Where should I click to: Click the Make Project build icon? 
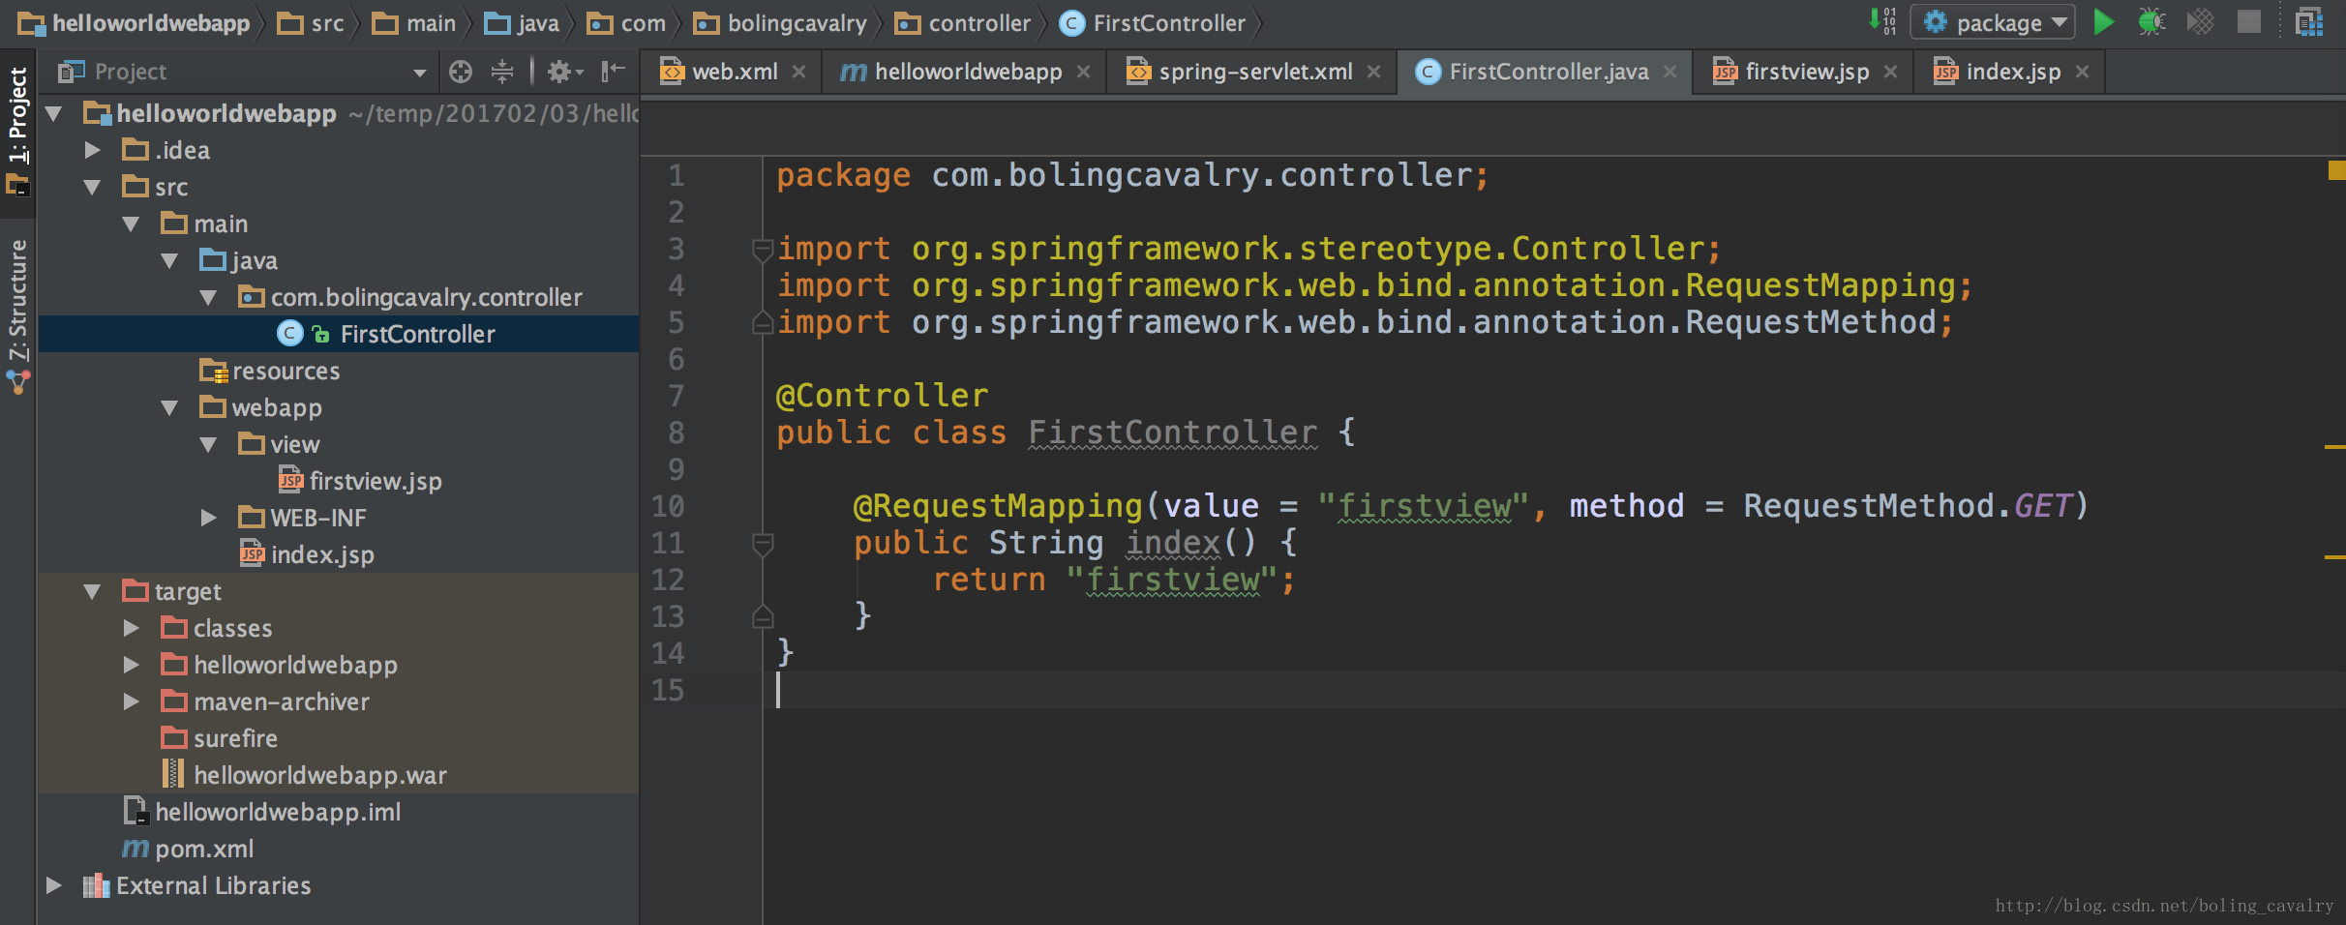coord(1882,21)
